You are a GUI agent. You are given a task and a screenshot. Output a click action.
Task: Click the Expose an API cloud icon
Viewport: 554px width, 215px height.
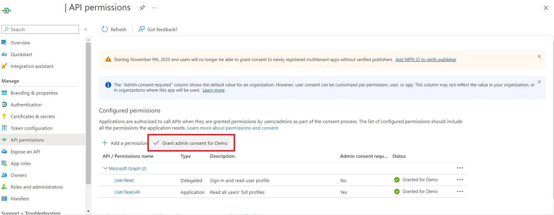pyautogui.click(x=4, y=152)
